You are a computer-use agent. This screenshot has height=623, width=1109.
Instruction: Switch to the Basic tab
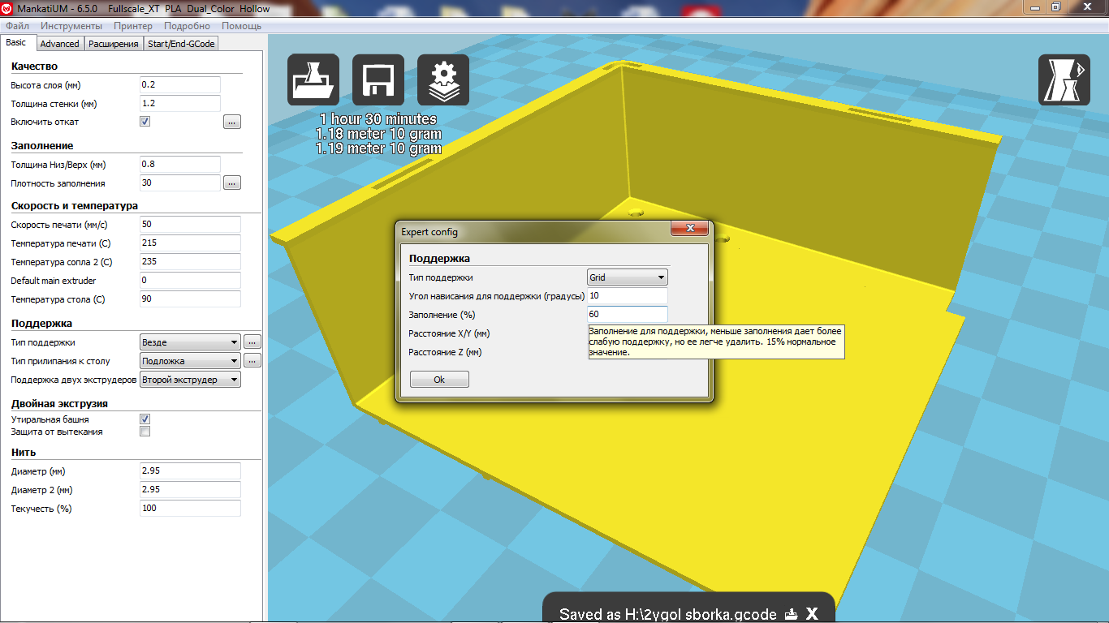pos(16,43)
